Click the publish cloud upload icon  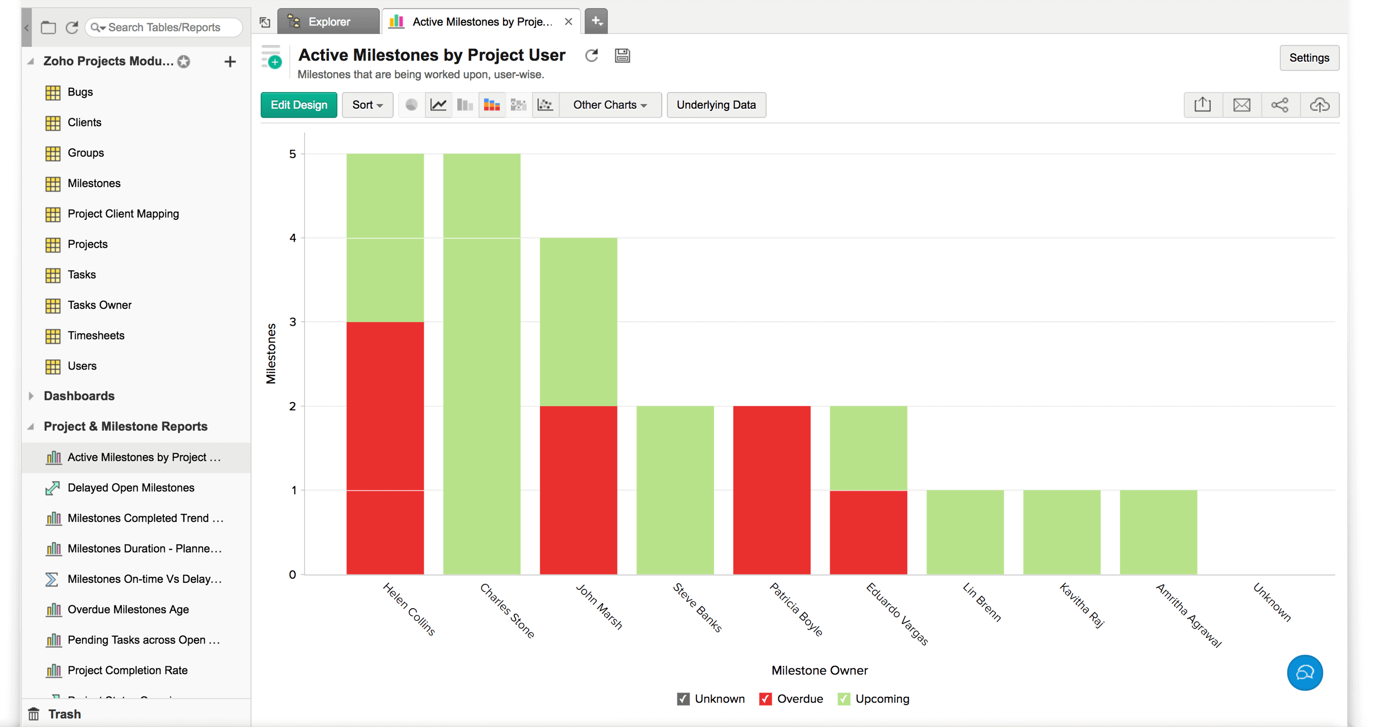point(1319,105)
